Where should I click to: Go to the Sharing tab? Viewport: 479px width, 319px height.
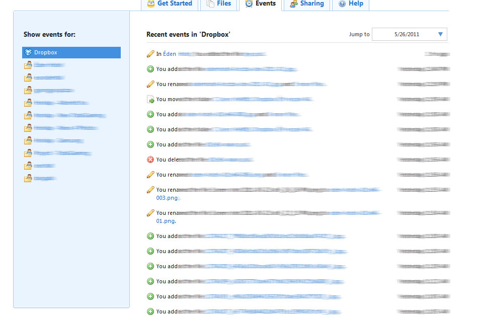pyautogui.click(x=311, y=4)
